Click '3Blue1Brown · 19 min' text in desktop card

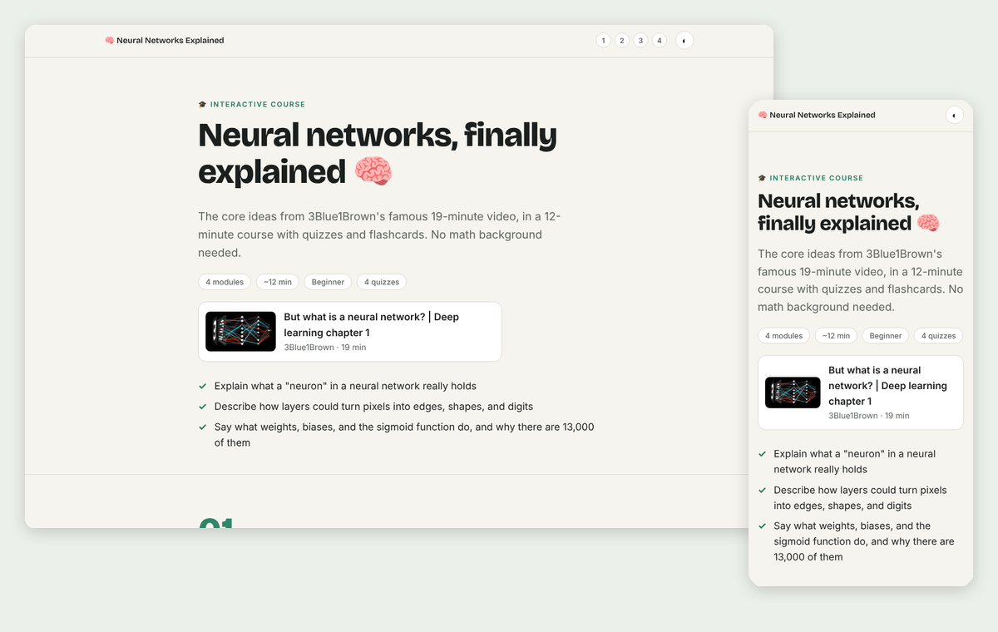click(324, 348)
